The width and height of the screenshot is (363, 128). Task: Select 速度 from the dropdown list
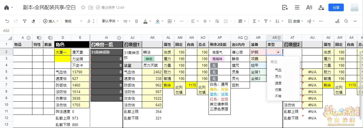(x=278, y=83)
